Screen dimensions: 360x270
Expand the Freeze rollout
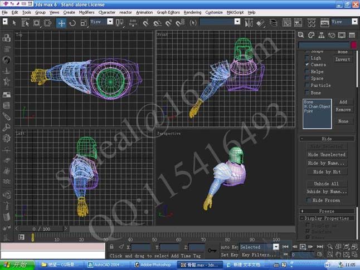coord(327,211)
